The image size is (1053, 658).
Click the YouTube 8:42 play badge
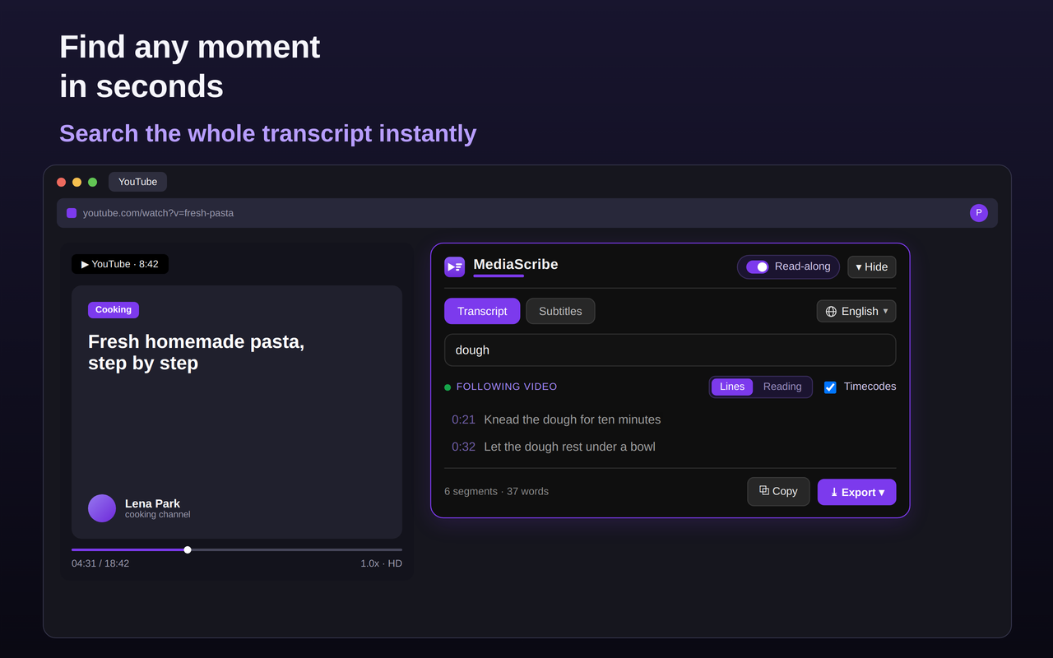(x=120, y=264)
